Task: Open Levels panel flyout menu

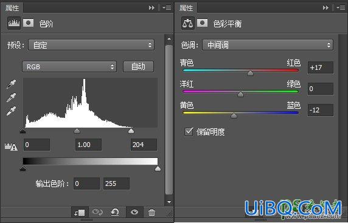Action: coord(167,8)
